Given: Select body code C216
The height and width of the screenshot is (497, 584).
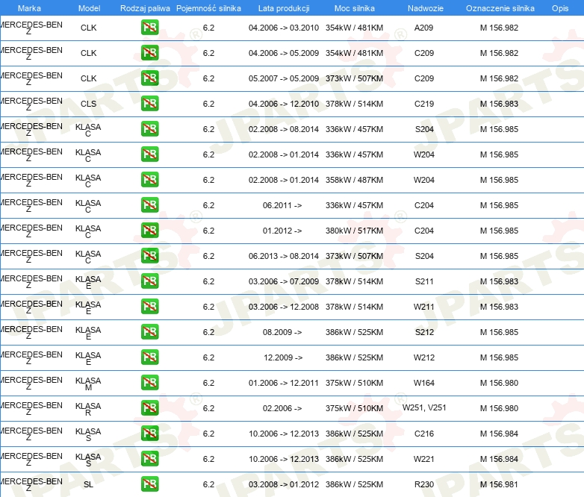Looking at the screenshot, I should click(x=424, y=434).
